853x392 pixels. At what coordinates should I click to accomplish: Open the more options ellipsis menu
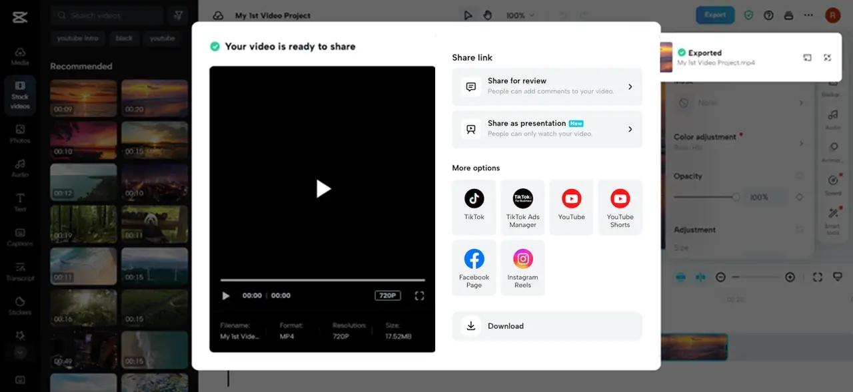click(808, 15)
